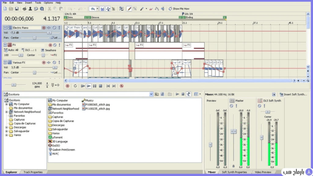Expand the Varios folder in tree
Image resolution: width=313 pixels, height=176 pixels.
point(7,135)
